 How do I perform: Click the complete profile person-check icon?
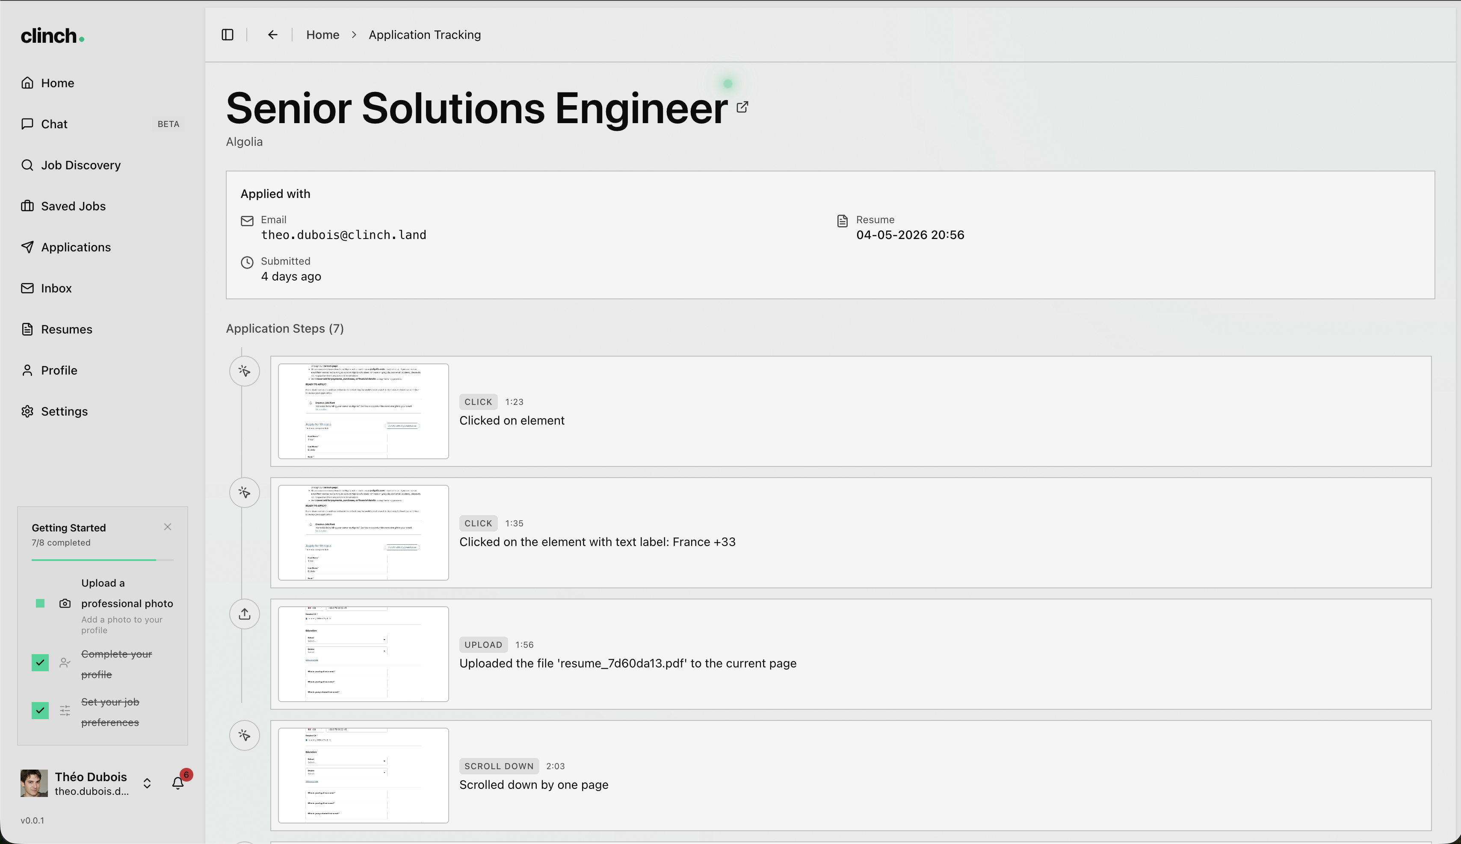[x=65, y=663]
